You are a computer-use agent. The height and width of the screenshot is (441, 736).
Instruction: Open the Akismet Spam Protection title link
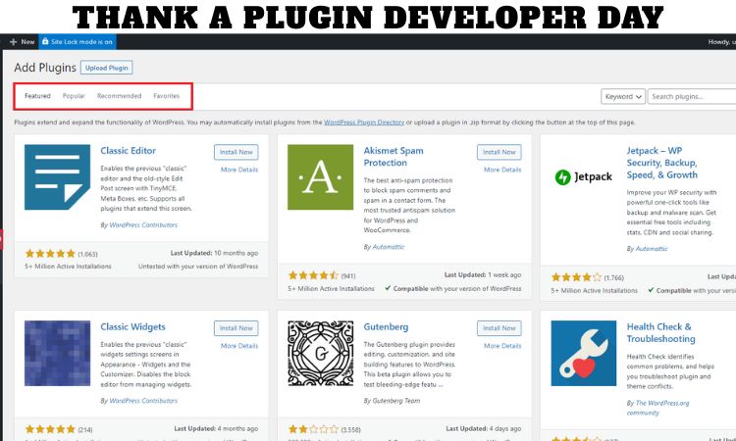(x=394, y=157)
